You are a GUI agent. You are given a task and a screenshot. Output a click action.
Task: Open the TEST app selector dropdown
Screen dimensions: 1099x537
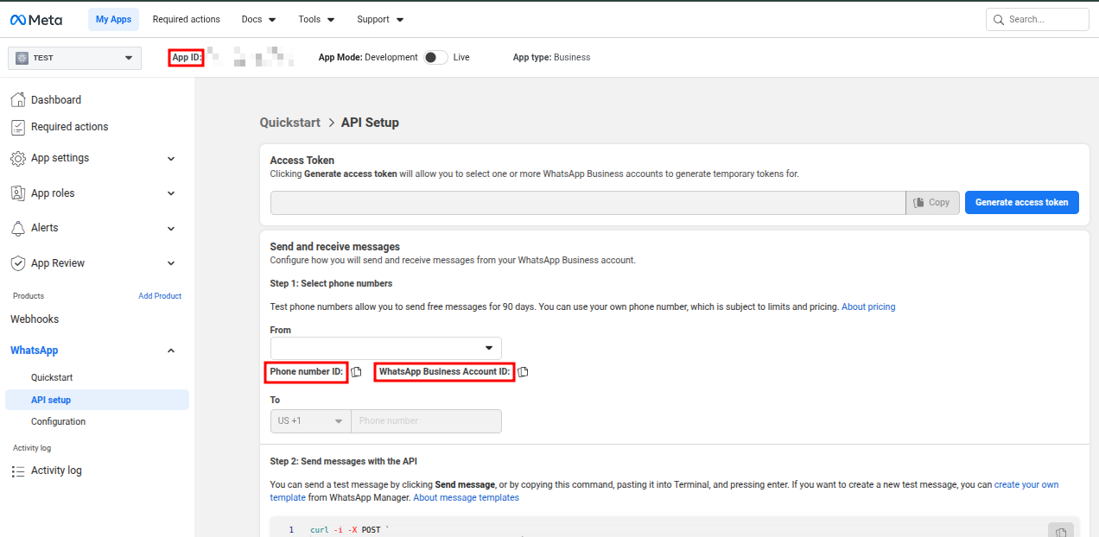coord(74,58)
